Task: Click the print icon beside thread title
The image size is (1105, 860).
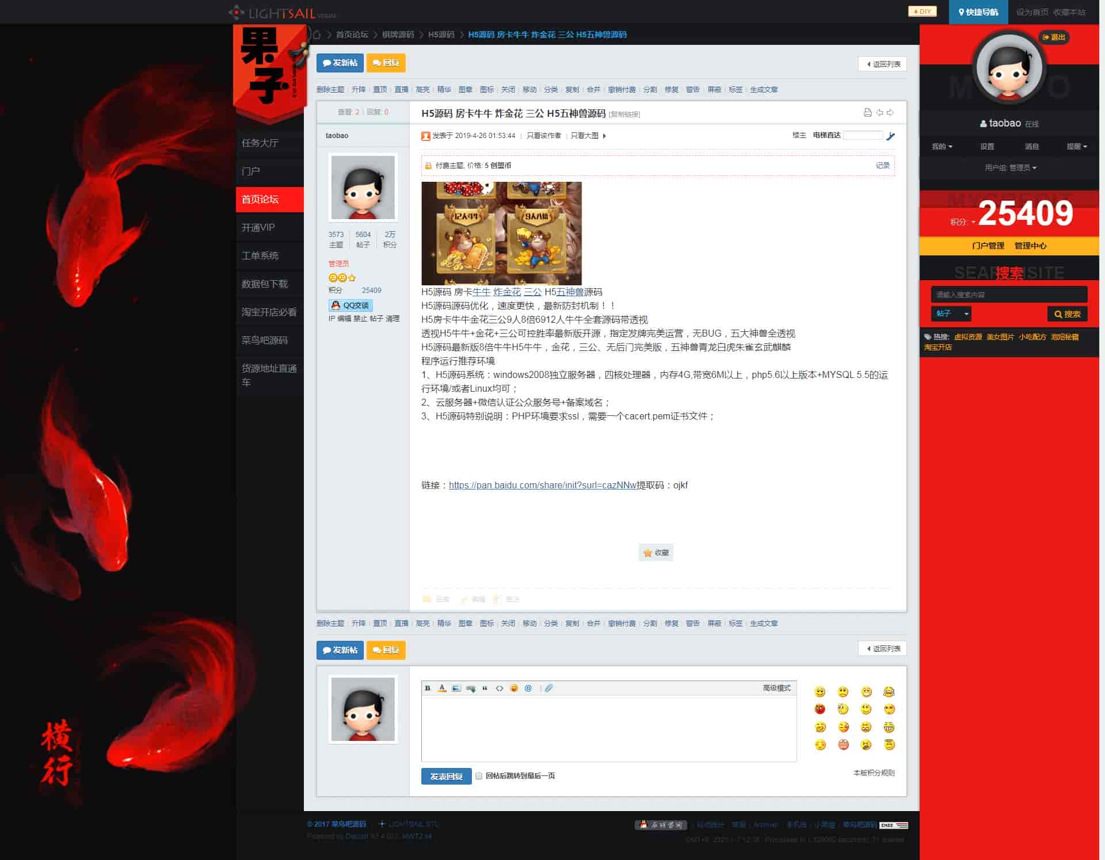Action: click(x=868, y=113)
